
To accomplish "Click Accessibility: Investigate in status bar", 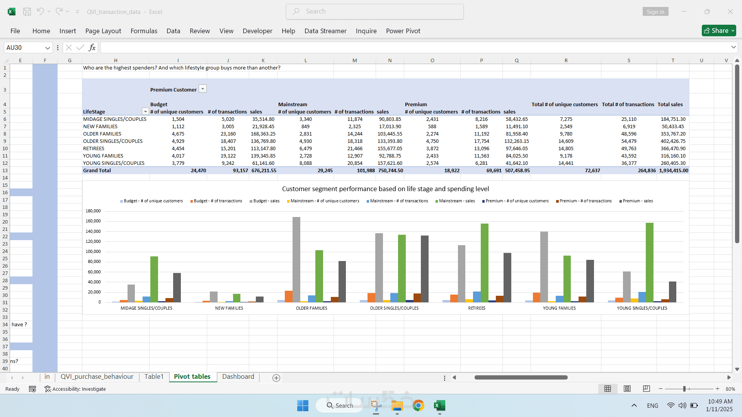I will click(75, 389).
